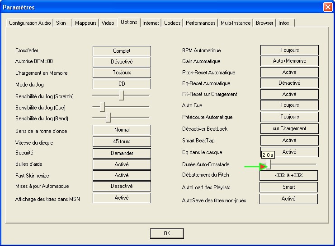Toggle the Autorise BPM<80 setting
Image resolution: width=335 pixels, height=246 pixels.
click(x=122, y=62)
